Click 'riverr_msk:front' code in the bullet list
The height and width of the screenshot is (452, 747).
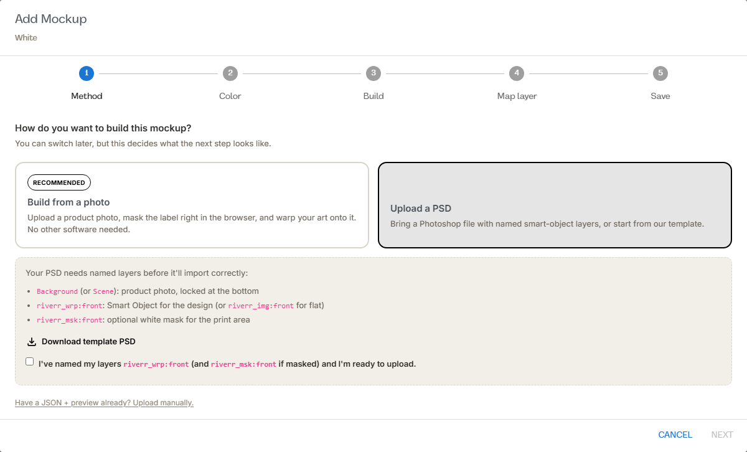point(69,320)
